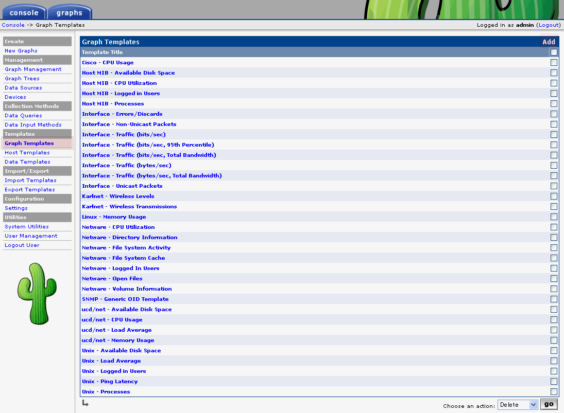The height and width of the screenshot is (413, 564).
Task: Click the cactus logo in the sidebar
Action: pyautogui.click(x=37, y=294)
